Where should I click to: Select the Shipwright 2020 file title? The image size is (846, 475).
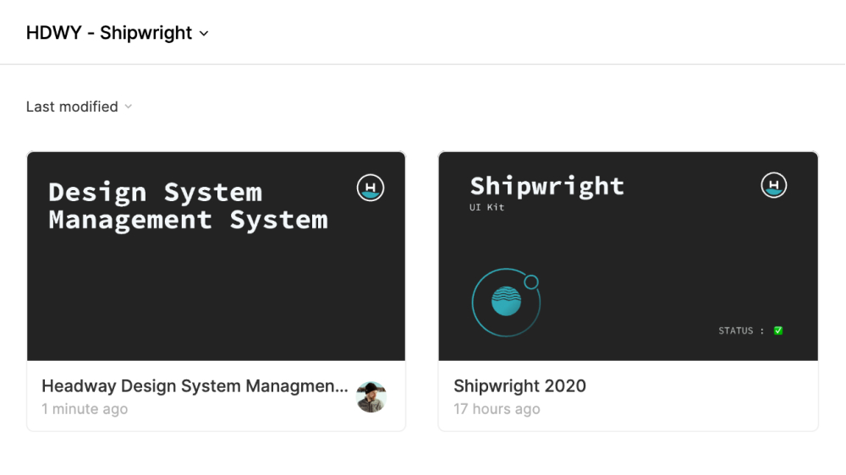pyautogui.click(x=519, y=386)
